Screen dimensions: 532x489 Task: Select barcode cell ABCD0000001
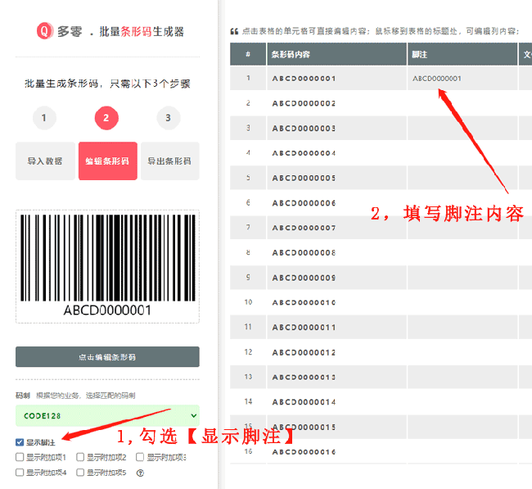336,79
